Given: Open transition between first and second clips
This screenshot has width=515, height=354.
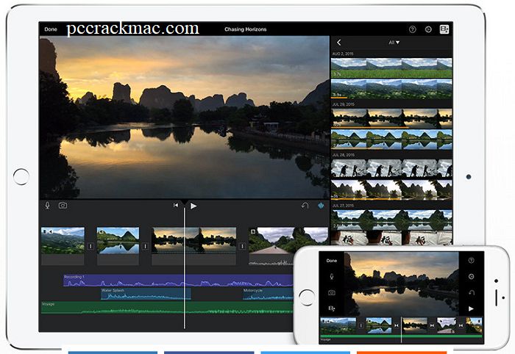Looking at the screenshot, I should point(90,247).
